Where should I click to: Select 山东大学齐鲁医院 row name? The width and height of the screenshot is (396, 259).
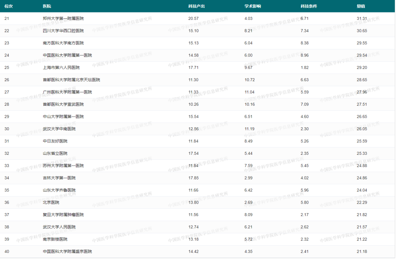59,190
